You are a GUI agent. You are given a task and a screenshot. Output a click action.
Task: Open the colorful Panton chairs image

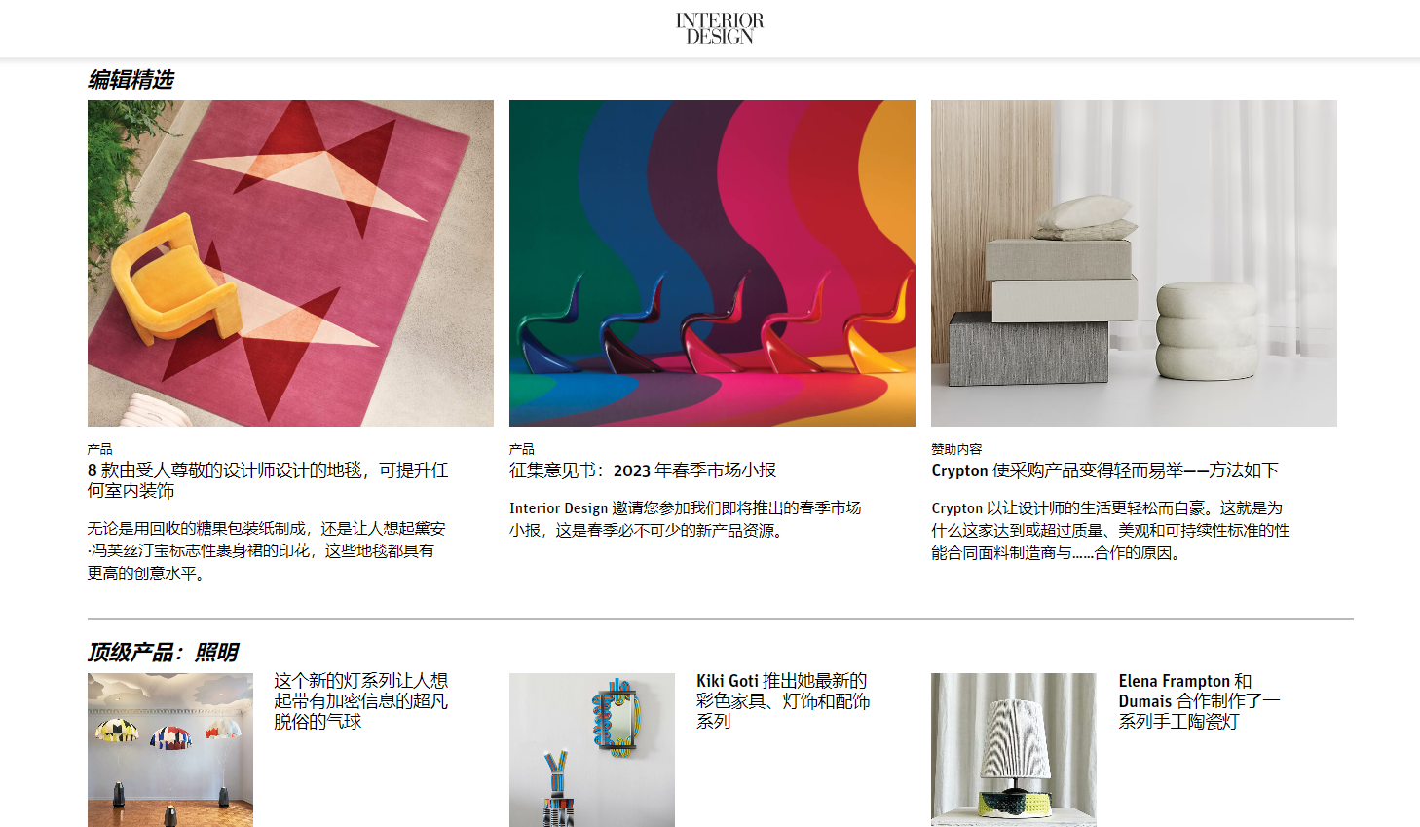pyautogui.click(x=712, y=263)
